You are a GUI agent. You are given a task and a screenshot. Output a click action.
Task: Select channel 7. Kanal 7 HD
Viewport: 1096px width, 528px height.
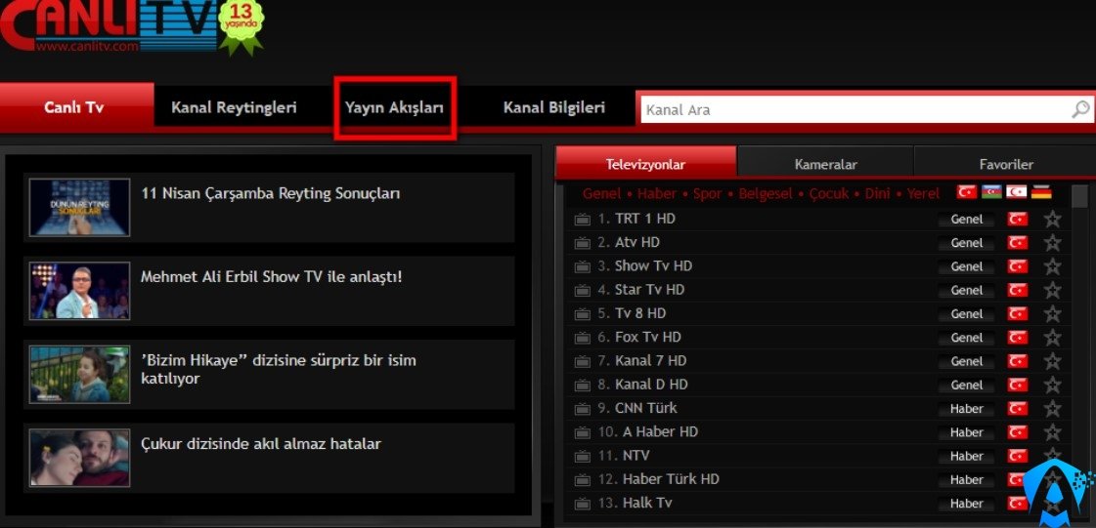(x=641, y=360)
